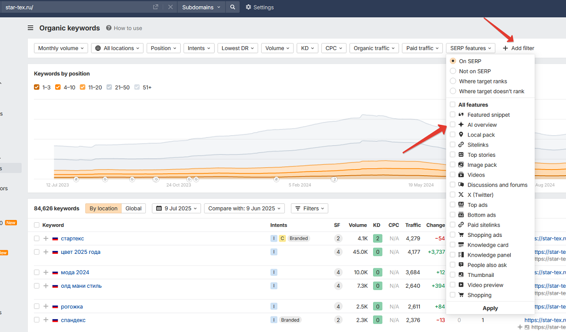Tick the People also ask checkbox
Screen dimensions: 566x332
[453, 265]
